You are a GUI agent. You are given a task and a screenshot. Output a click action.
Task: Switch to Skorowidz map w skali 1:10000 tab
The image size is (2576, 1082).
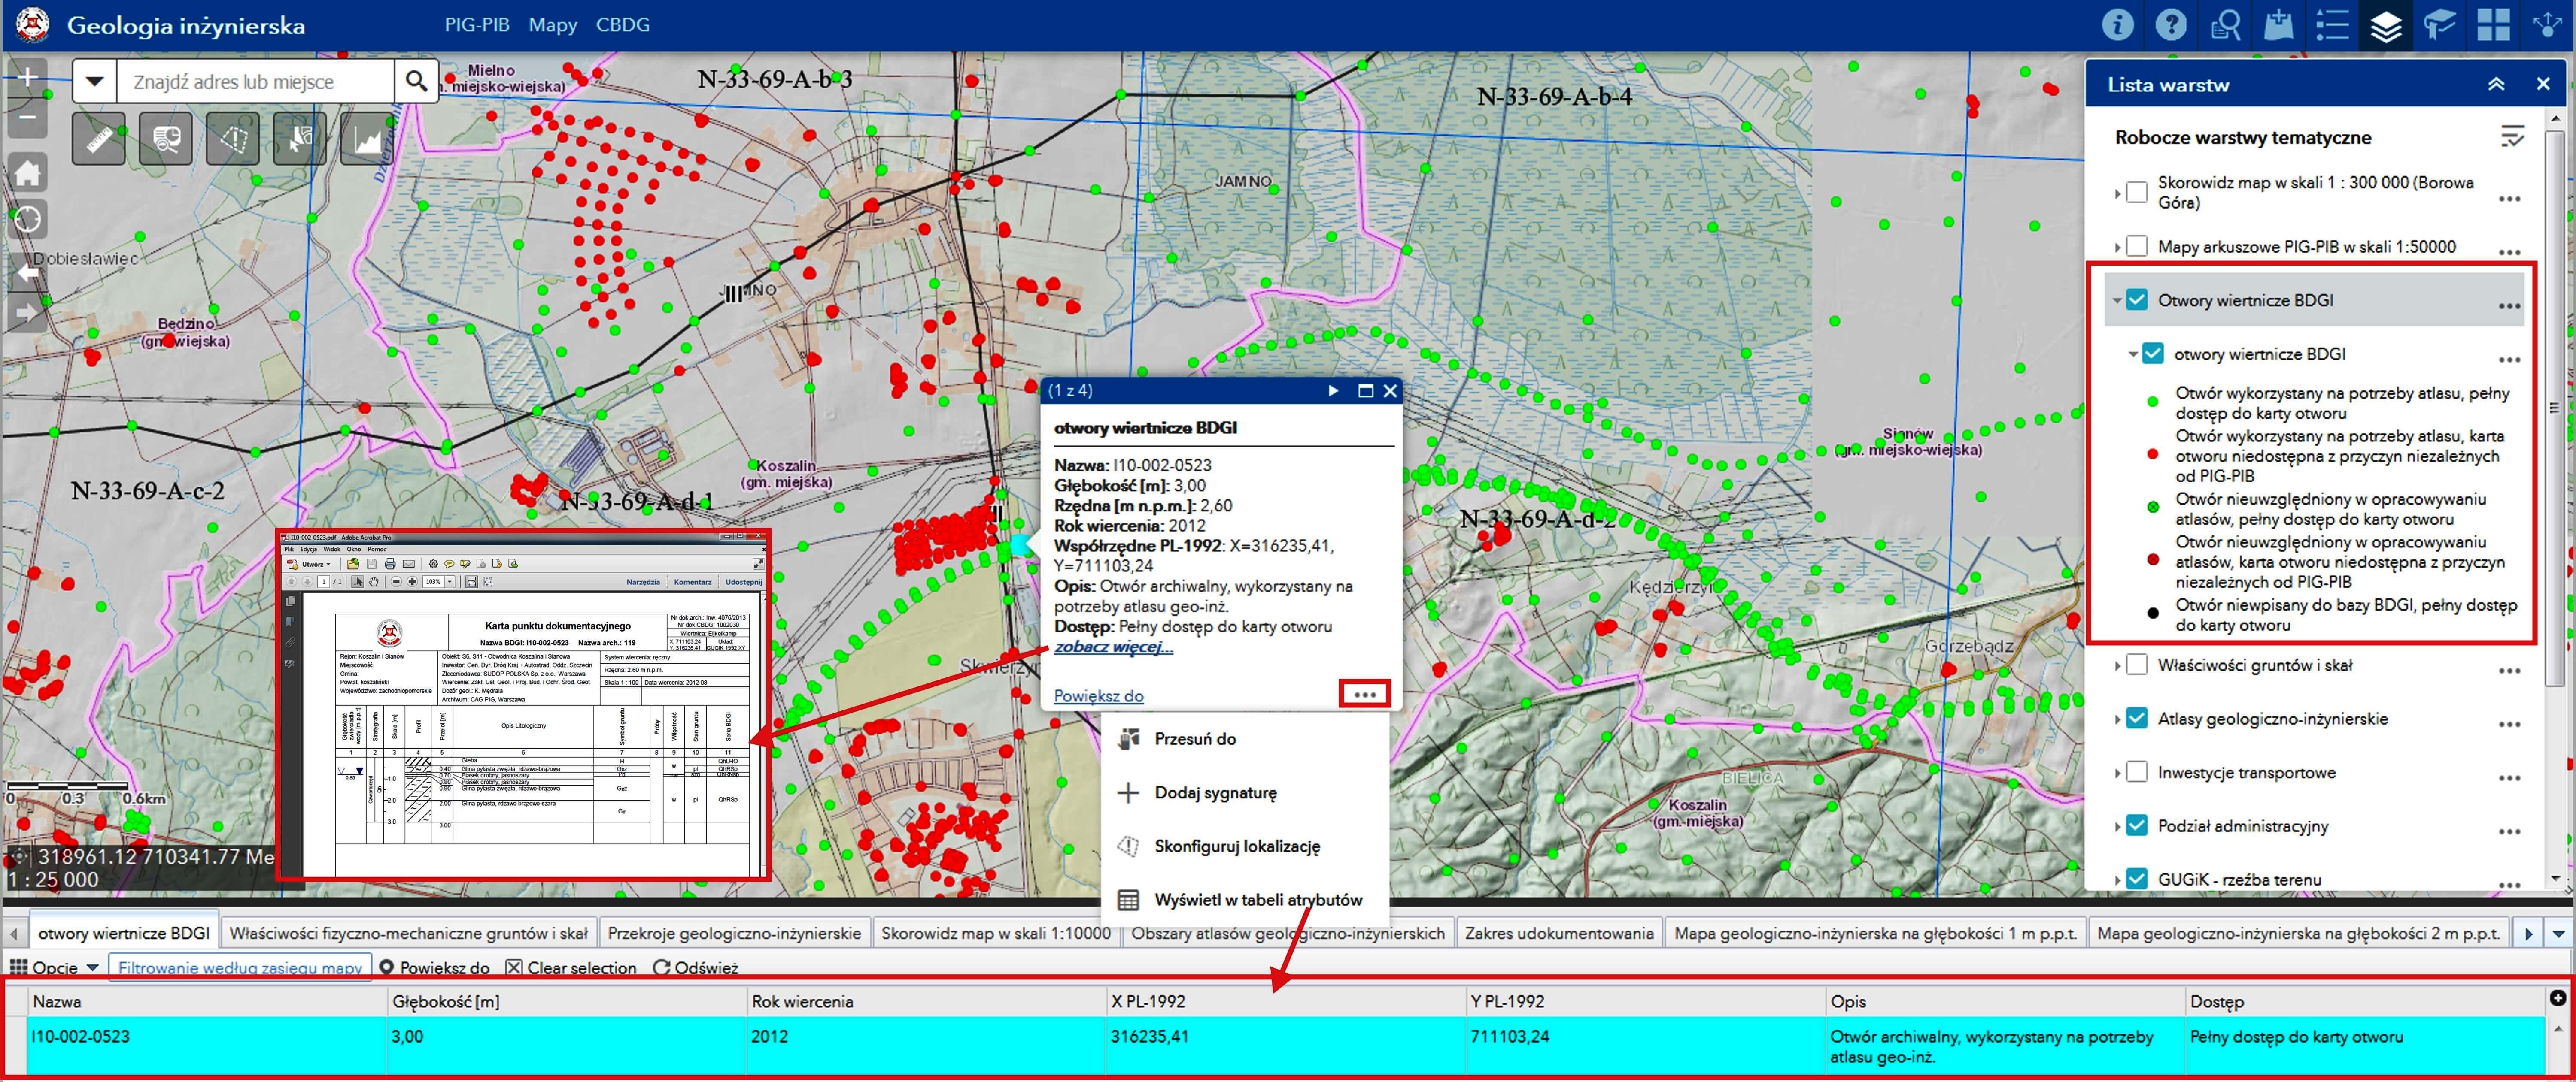click(x=995, y=933)
